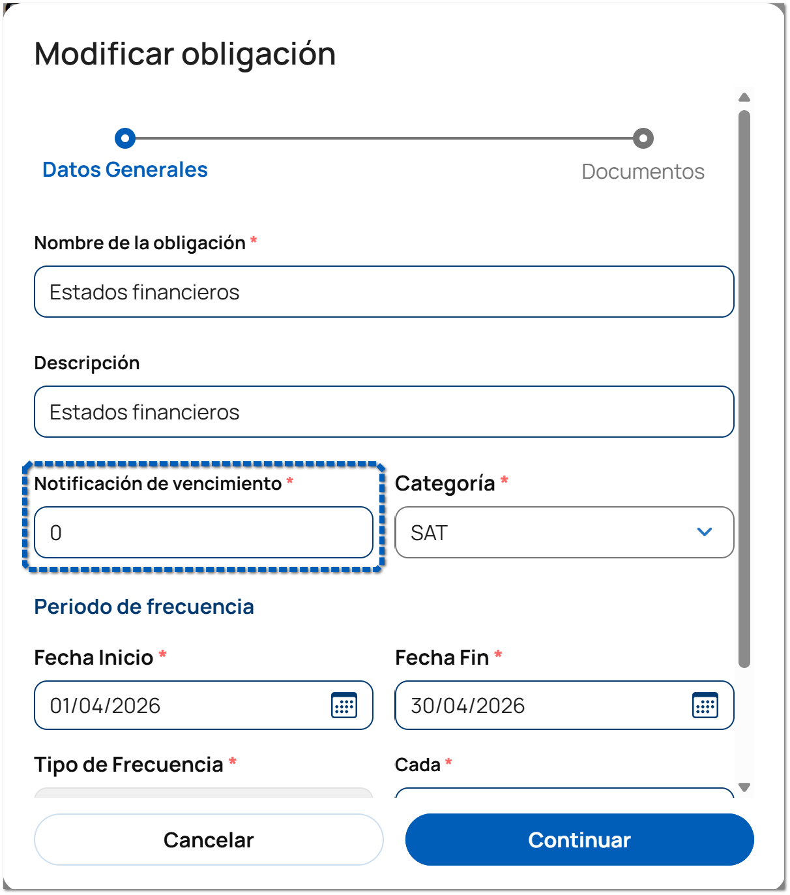Focus the Nombre de la obligación field
Screen dimensions: 790x895
click(383, 292)
